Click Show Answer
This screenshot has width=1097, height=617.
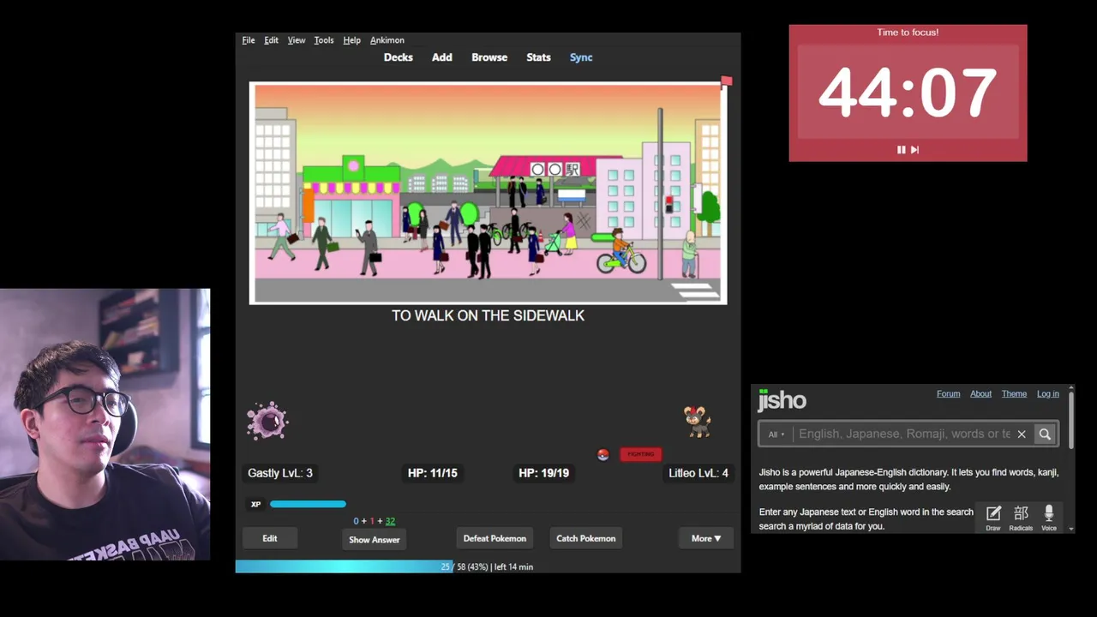pyautogui.click(x=375, y=540)
